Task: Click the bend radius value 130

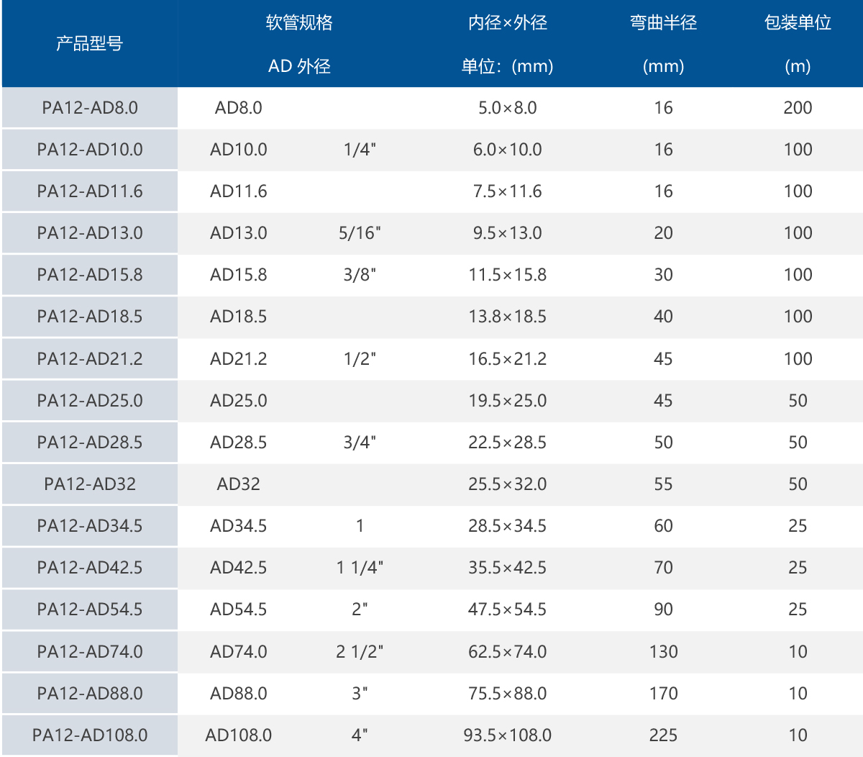Action: point(663,652)
